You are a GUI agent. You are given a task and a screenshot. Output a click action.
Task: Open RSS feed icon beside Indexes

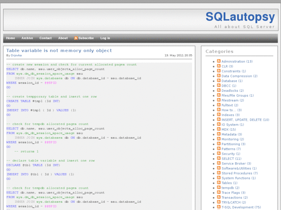pyautogui.click(x=219, y=114)
